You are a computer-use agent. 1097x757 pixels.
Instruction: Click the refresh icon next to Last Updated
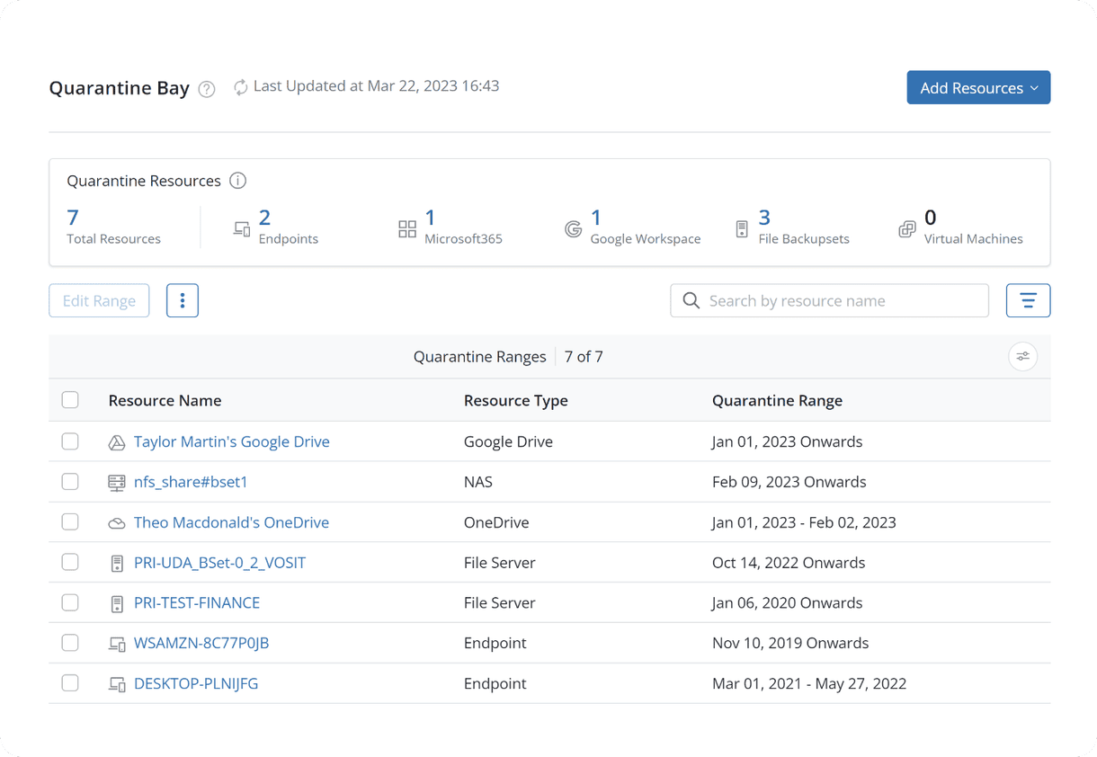[x=240, y=86]
